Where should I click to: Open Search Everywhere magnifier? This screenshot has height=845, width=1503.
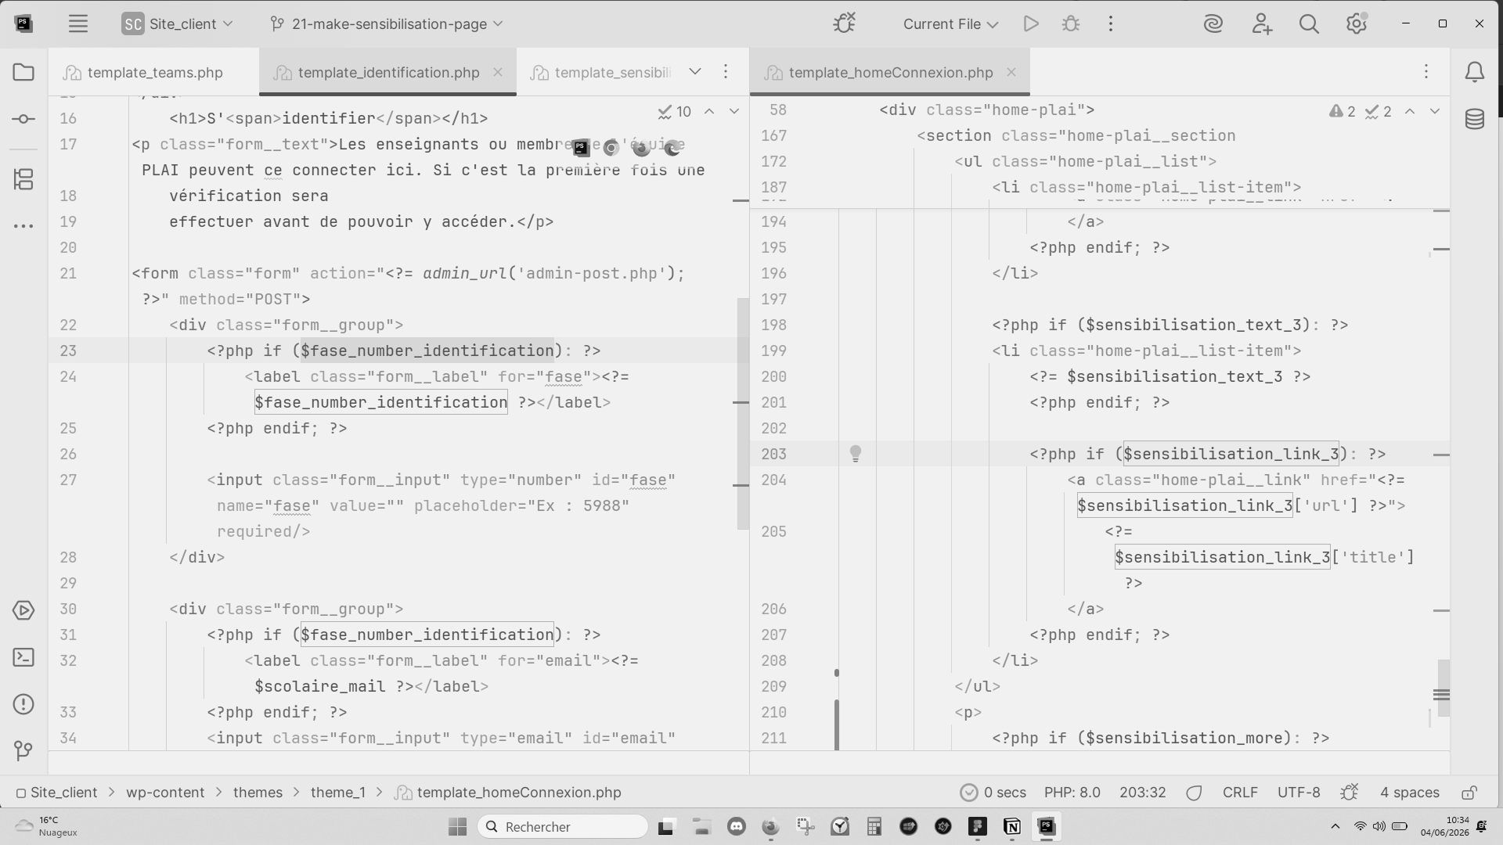coord(1309,23)
